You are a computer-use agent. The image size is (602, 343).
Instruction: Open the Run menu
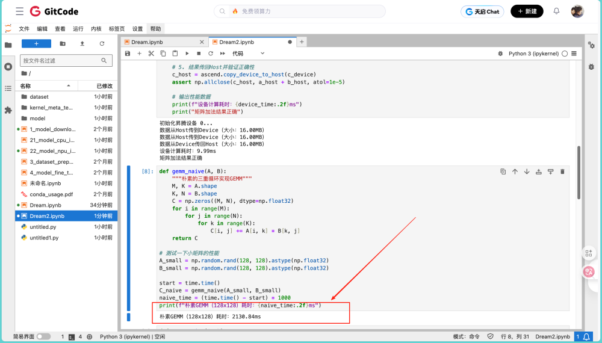click(78, 29)
